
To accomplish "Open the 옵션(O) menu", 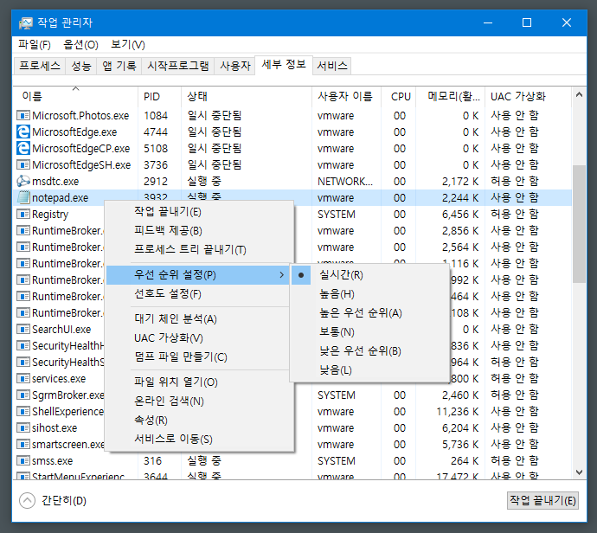I will coord(80,45).
